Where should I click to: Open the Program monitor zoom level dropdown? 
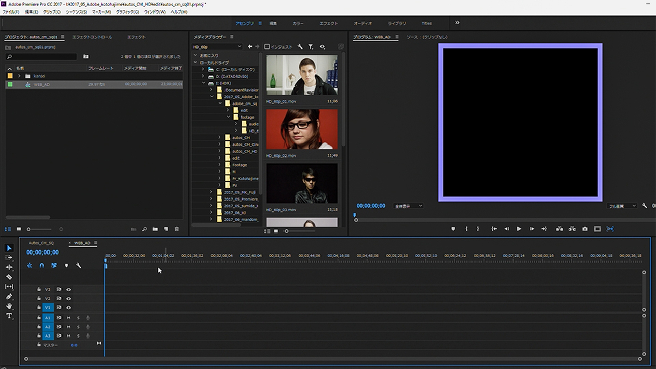tap(409, 206)
